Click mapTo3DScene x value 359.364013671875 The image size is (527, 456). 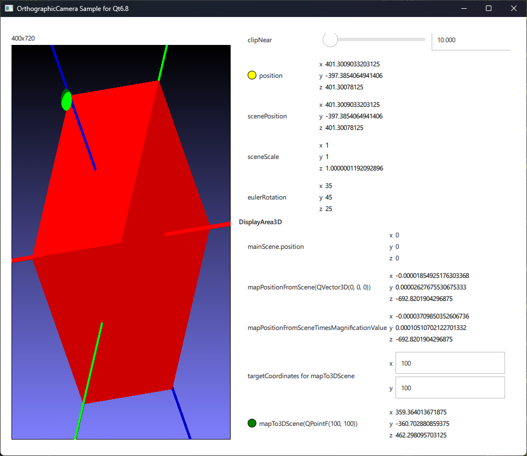tap(421, 412)
